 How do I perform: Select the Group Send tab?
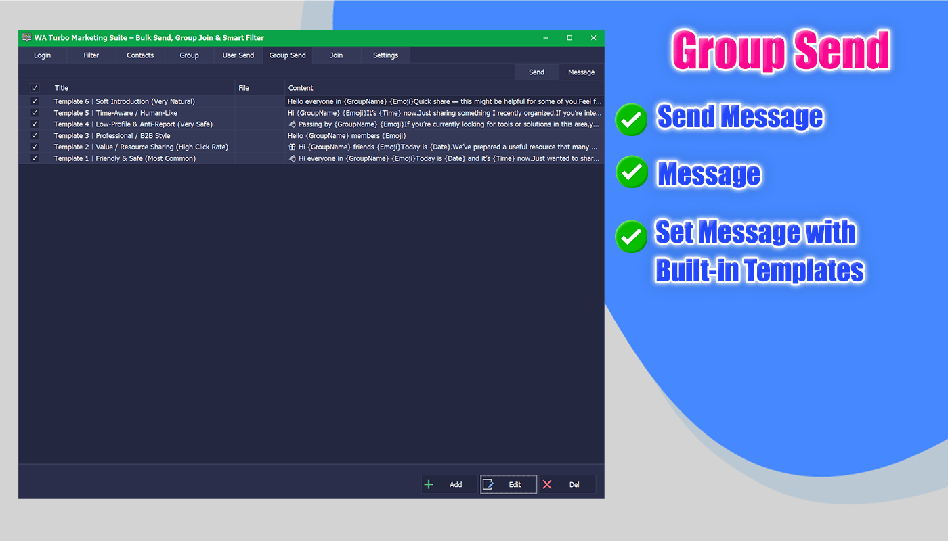288,55
